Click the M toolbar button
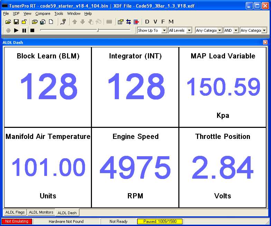 [171, 22]
